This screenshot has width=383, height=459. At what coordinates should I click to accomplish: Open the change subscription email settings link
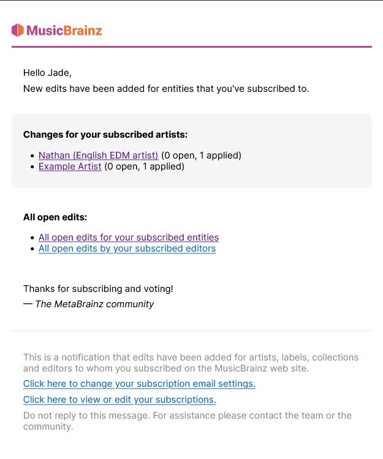click(x=139, y=384)
